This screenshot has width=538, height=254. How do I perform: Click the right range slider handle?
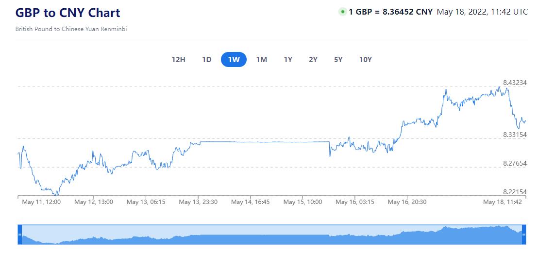tap(523, 235)
